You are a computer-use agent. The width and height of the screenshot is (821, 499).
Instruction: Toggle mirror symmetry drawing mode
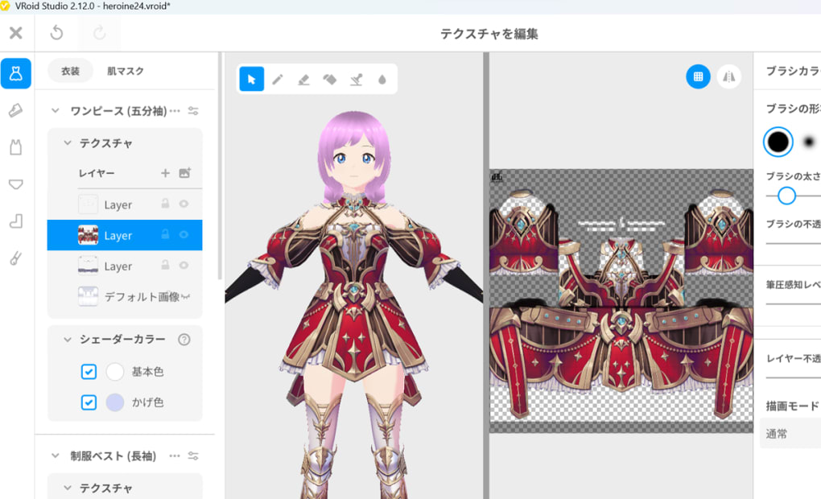729,76
